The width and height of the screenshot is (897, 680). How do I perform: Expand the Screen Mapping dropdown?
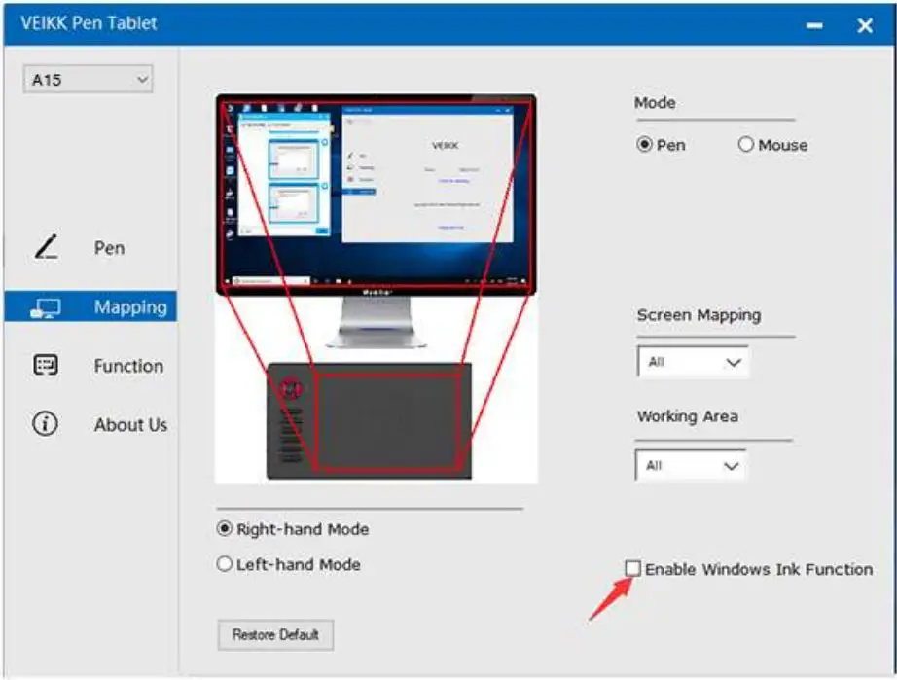(x=692, y=361)
